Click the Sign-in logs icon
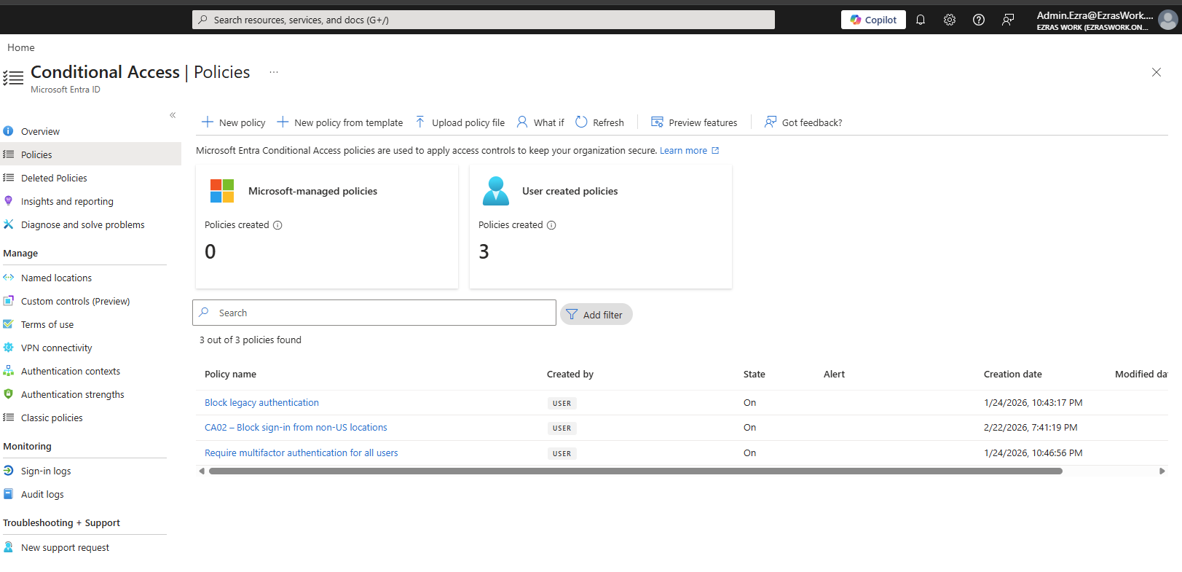The height and width of the screenshot is (572, 1182). click(9, 471)
